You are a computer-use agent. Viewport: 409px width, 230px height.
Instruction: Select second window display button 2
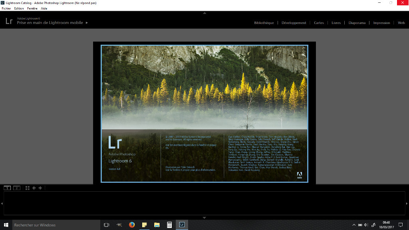pos(17,188)
